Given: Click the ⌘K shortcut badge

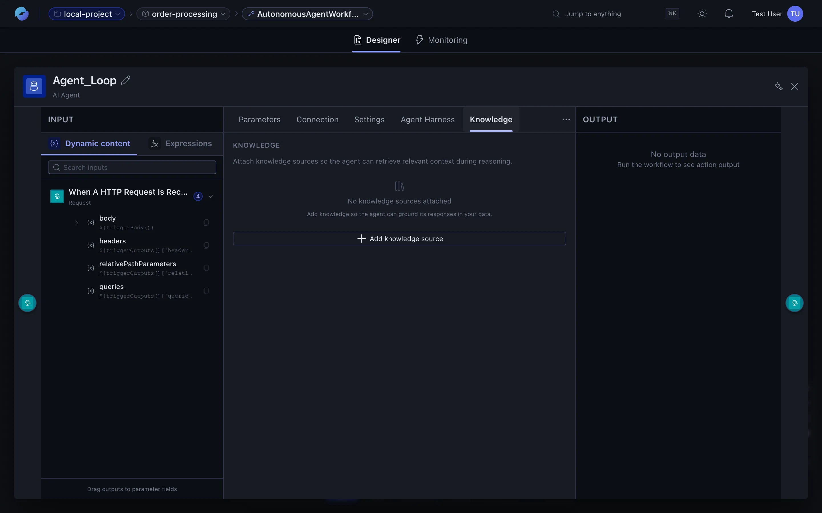Looking at the screenshot, I should 672,14.
